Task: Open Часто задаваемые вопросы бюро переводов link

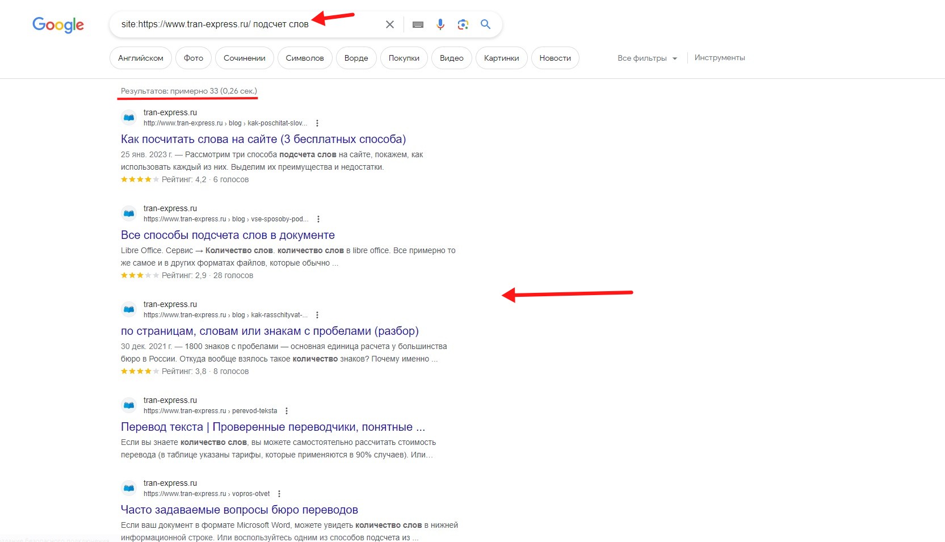Action: click(240, 510)
